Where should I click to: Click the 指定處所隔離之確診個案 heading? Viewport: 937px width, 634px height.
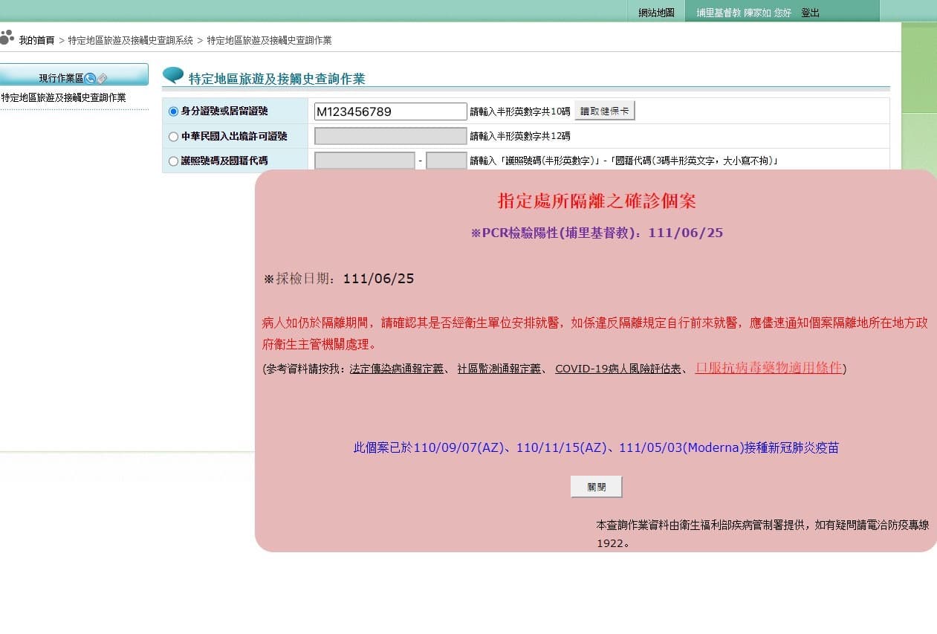point(597,201)
